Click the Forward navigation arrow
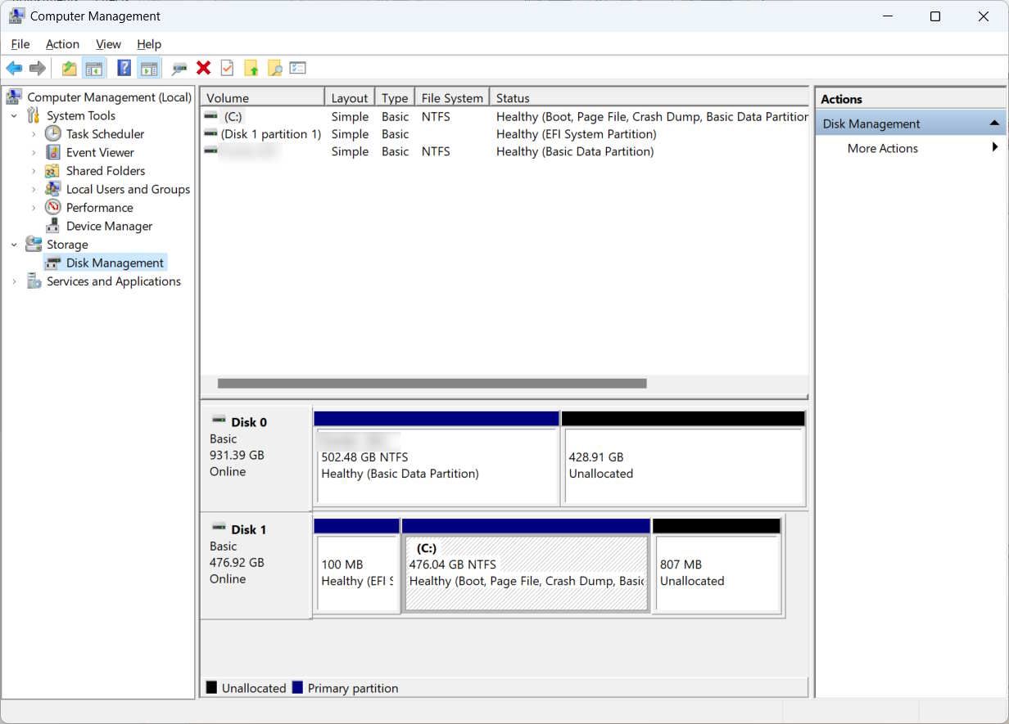The image size is (1009, 724). click(38, 68)
